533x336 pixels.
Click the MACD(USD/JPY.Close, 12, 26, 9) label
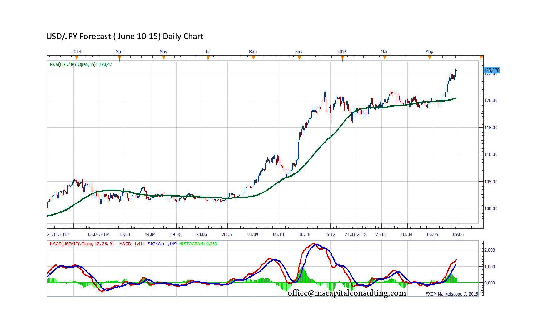[x=83, y=243]
